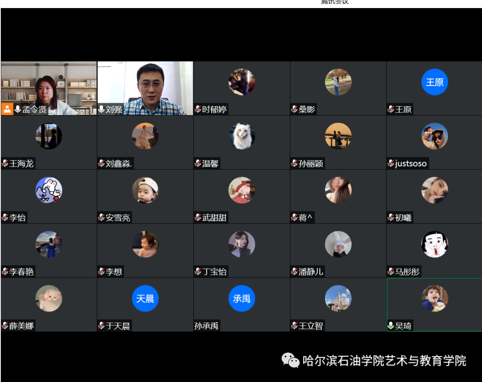Click the muted mic icon beside 李春艳

coord(5,272)
